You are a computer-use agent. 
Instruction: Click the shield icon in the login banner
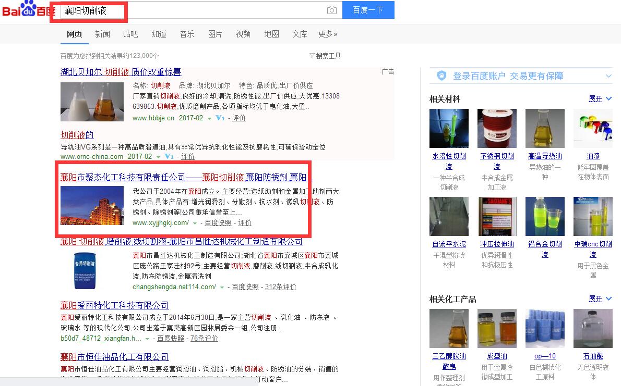(x=441, y=76)
